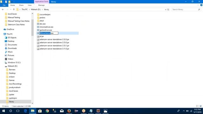
Task: Open Manual Testing folder in sidebar
Action: coord(14,17)
